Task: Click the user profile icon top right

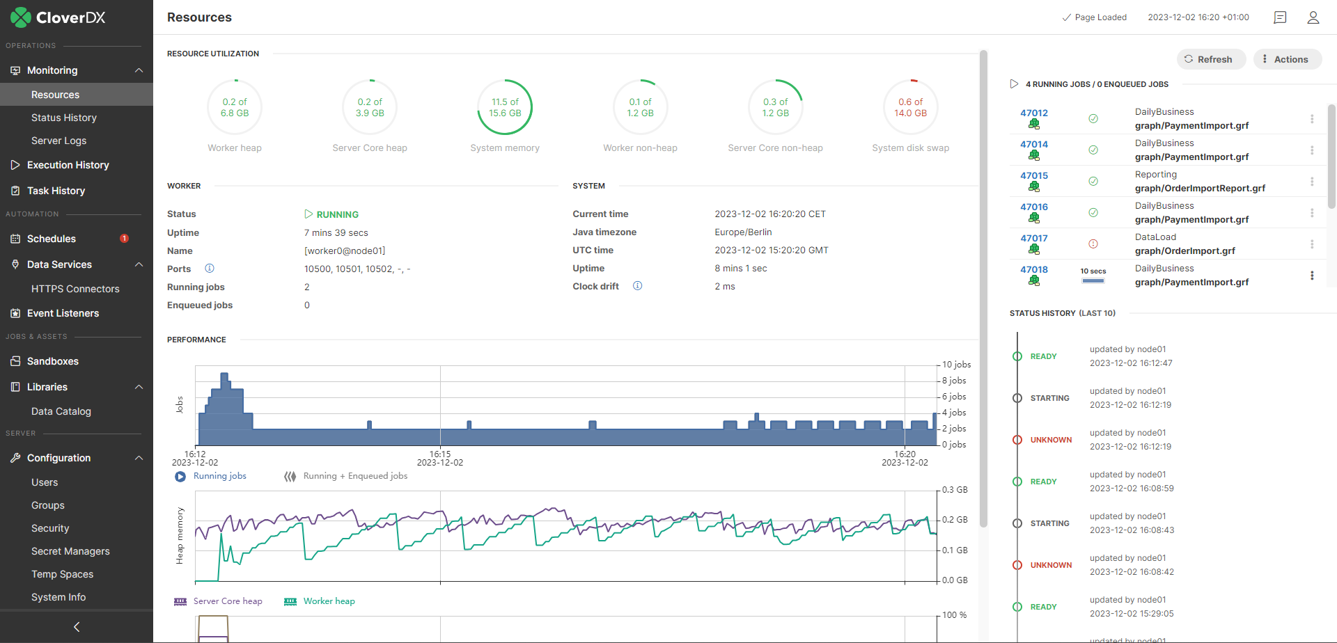Action: 1313,17
